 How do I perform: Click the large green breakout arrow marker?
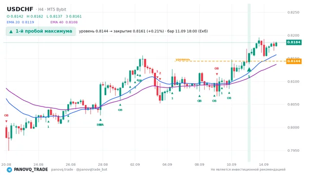[249, 70]
